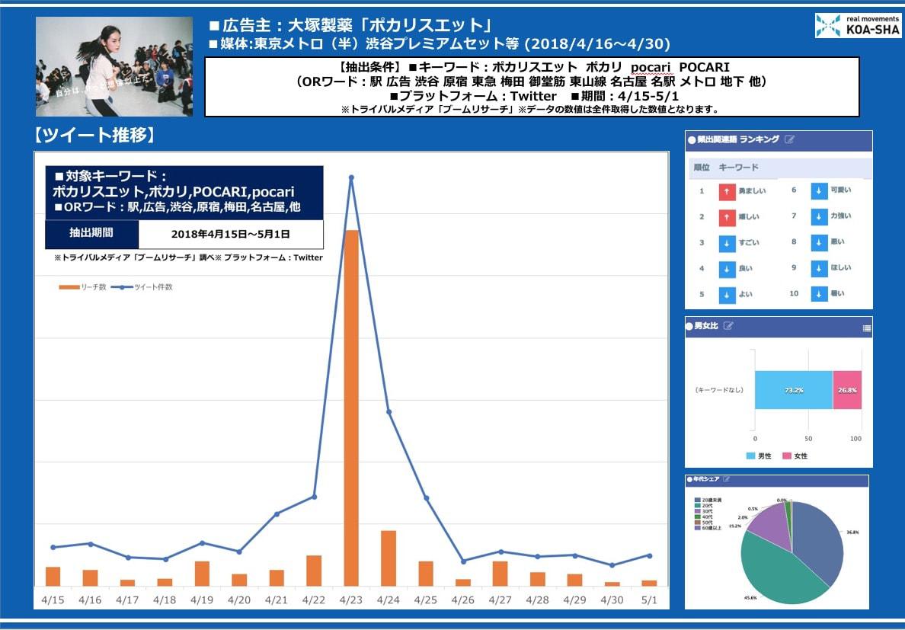Click tweet-count line point at 4/25

(x=426, y=498)
